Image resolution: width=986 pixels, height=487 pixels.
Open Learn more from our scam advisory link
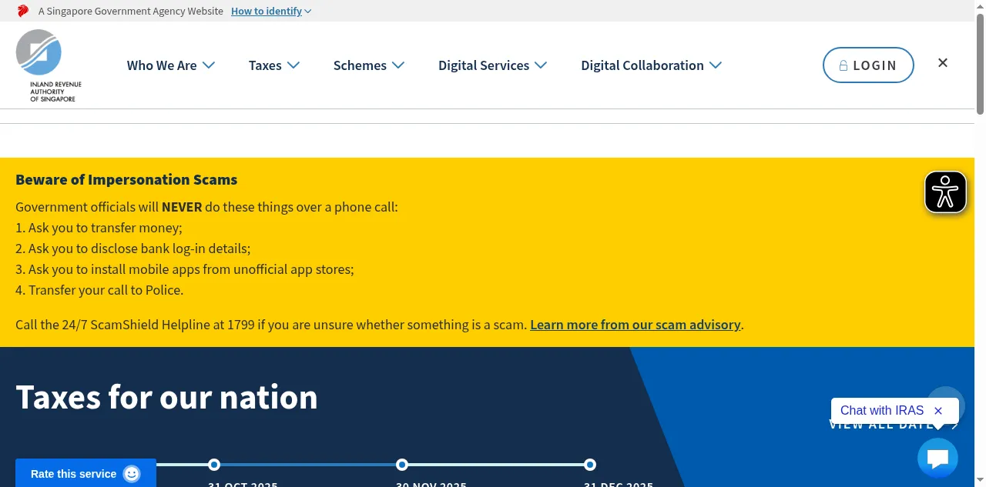pos(636,325)
